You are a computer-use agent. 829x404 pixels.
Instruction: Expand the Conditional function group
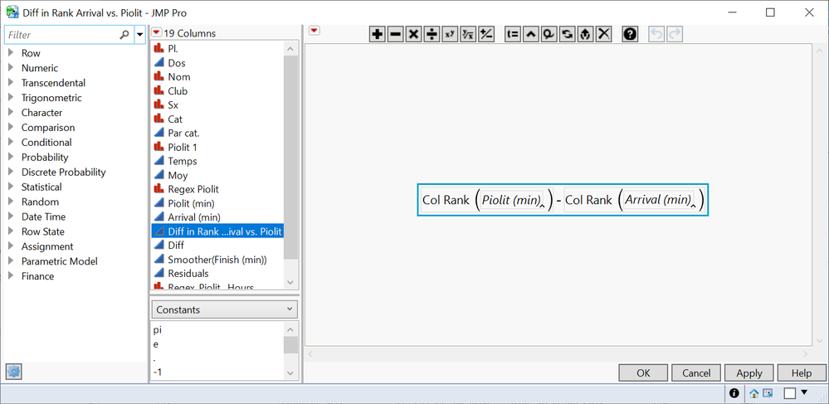[11, 142]
